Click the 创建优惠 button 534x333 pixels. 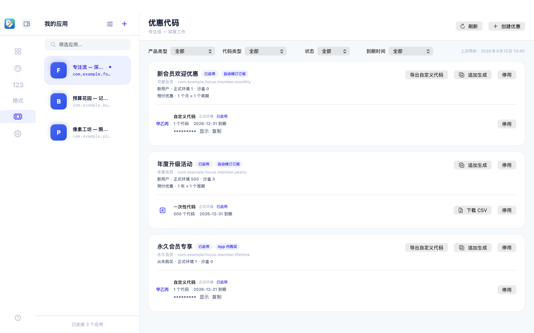(x=507, y=26)
